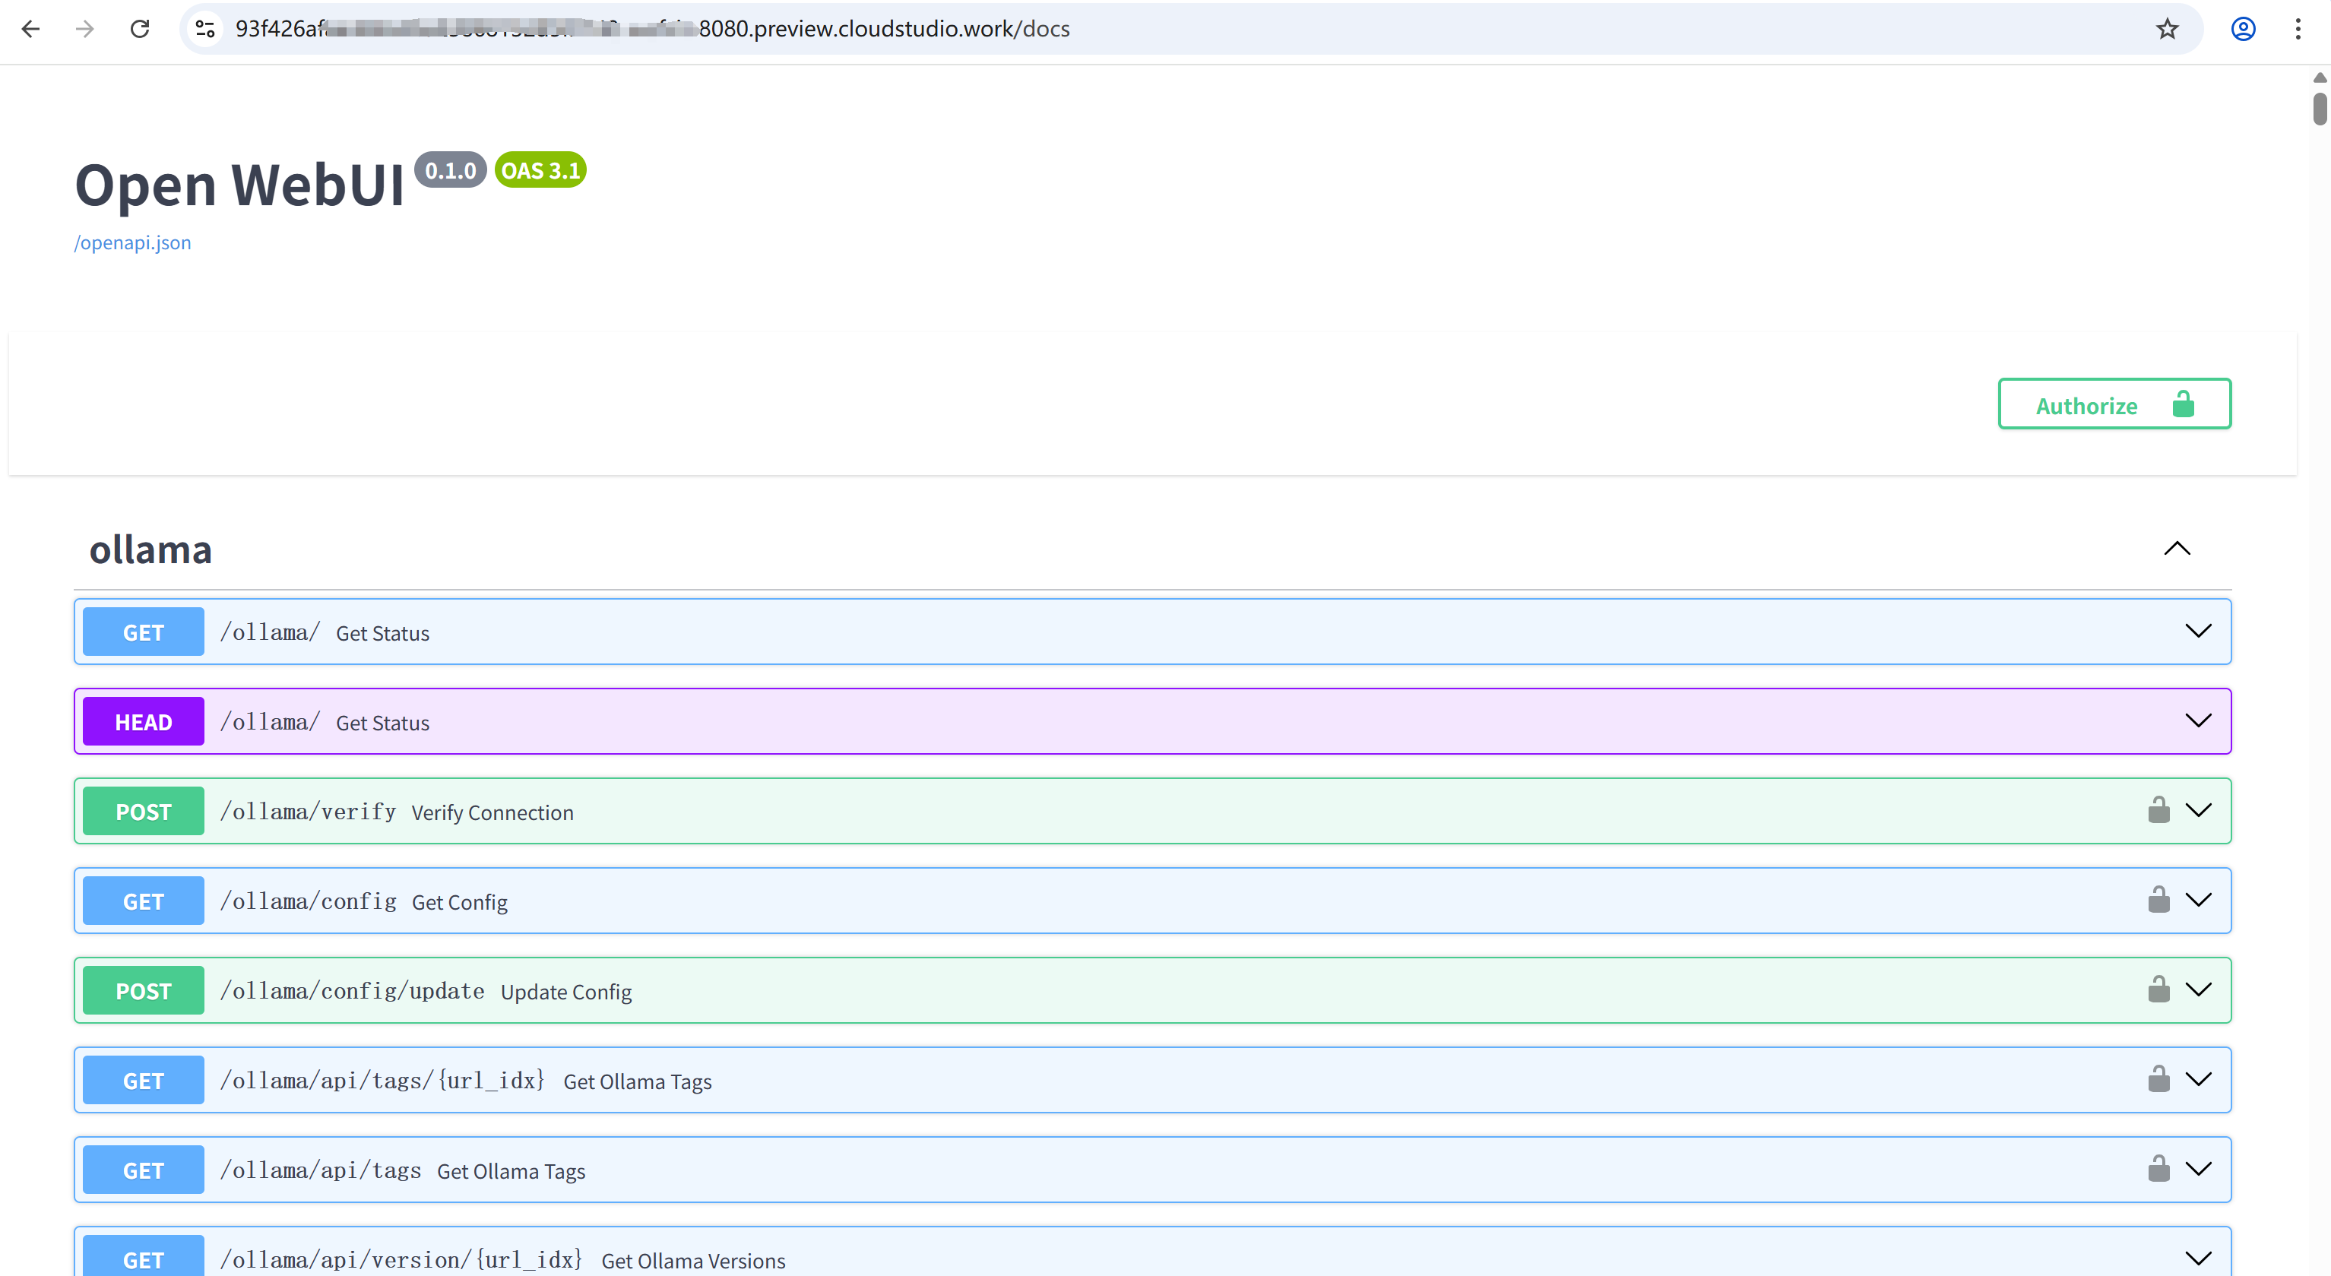Click the browser back arrow

30,29
